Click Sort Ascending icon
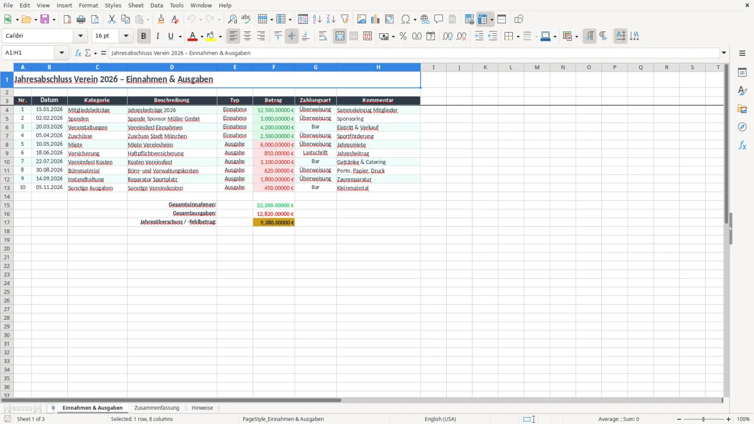 317,19
